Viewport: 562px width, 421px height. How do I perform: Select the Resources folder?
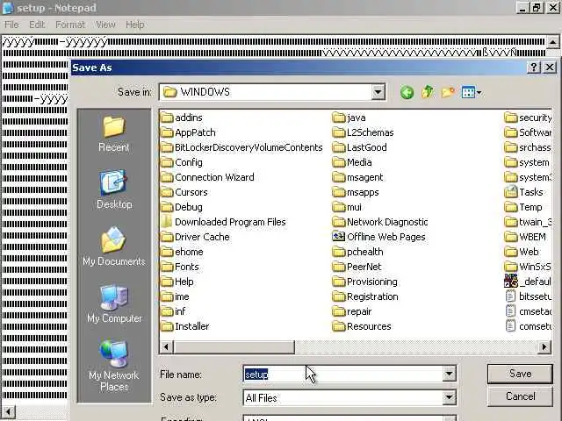pyautogui.click(x=362, y=326)
